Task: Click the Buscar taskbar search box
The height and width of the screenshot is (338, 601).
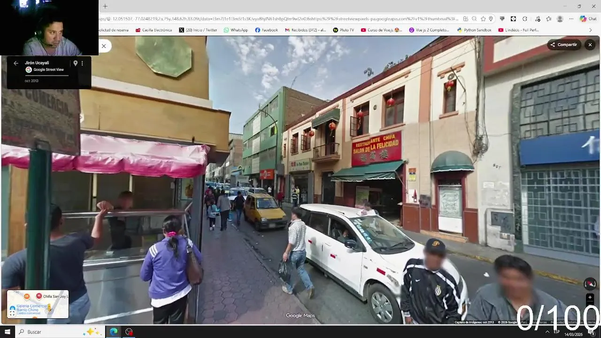Action: click(x=60, y=332)
